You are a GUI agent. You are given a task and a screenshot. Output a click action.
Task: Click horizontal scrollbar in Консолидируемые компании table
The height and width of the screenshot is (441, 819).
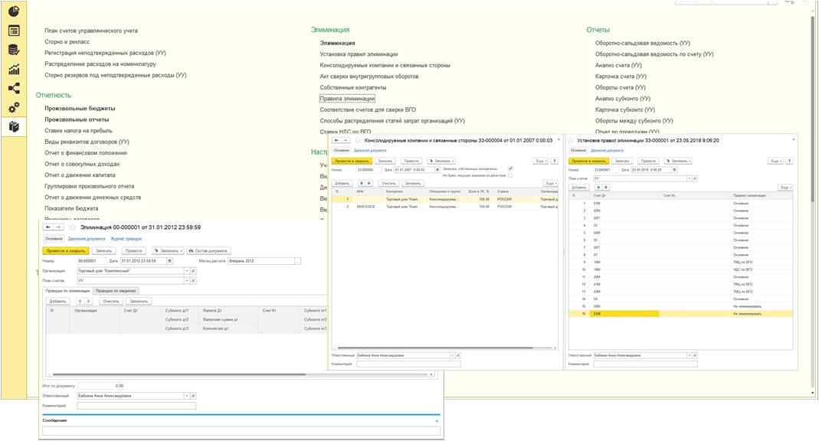(435, 348)
